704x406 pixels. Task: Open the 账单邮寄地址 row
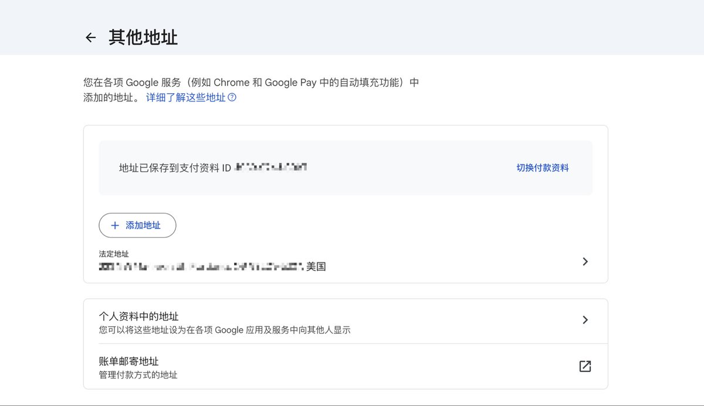(x=346, y=367)
